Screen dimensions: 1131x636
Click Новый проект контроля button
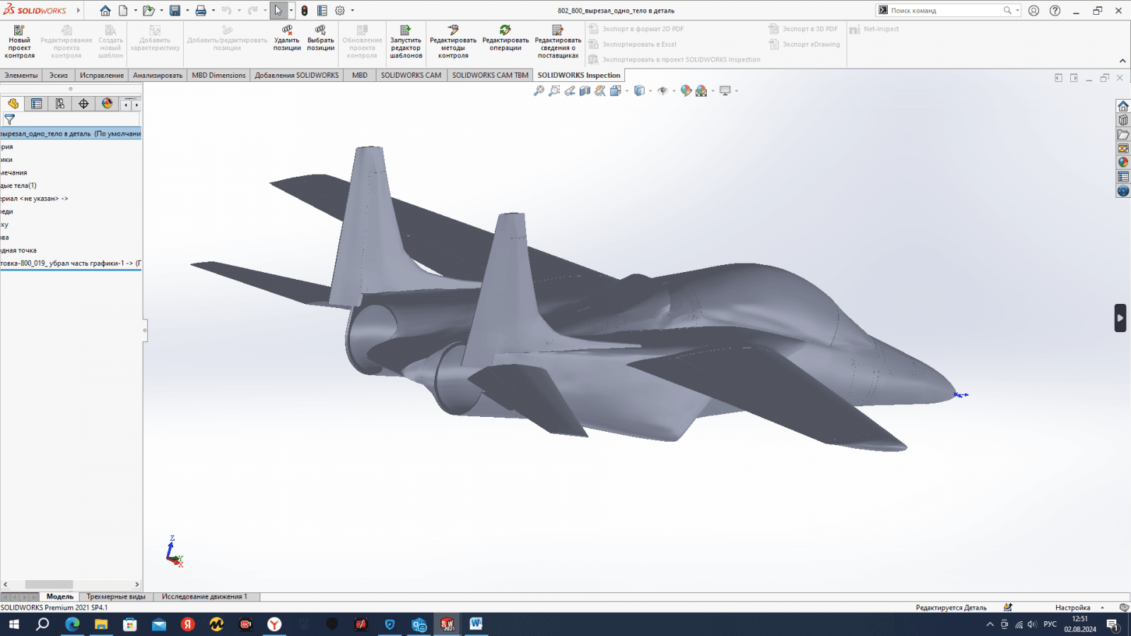[x=20, y=42]
